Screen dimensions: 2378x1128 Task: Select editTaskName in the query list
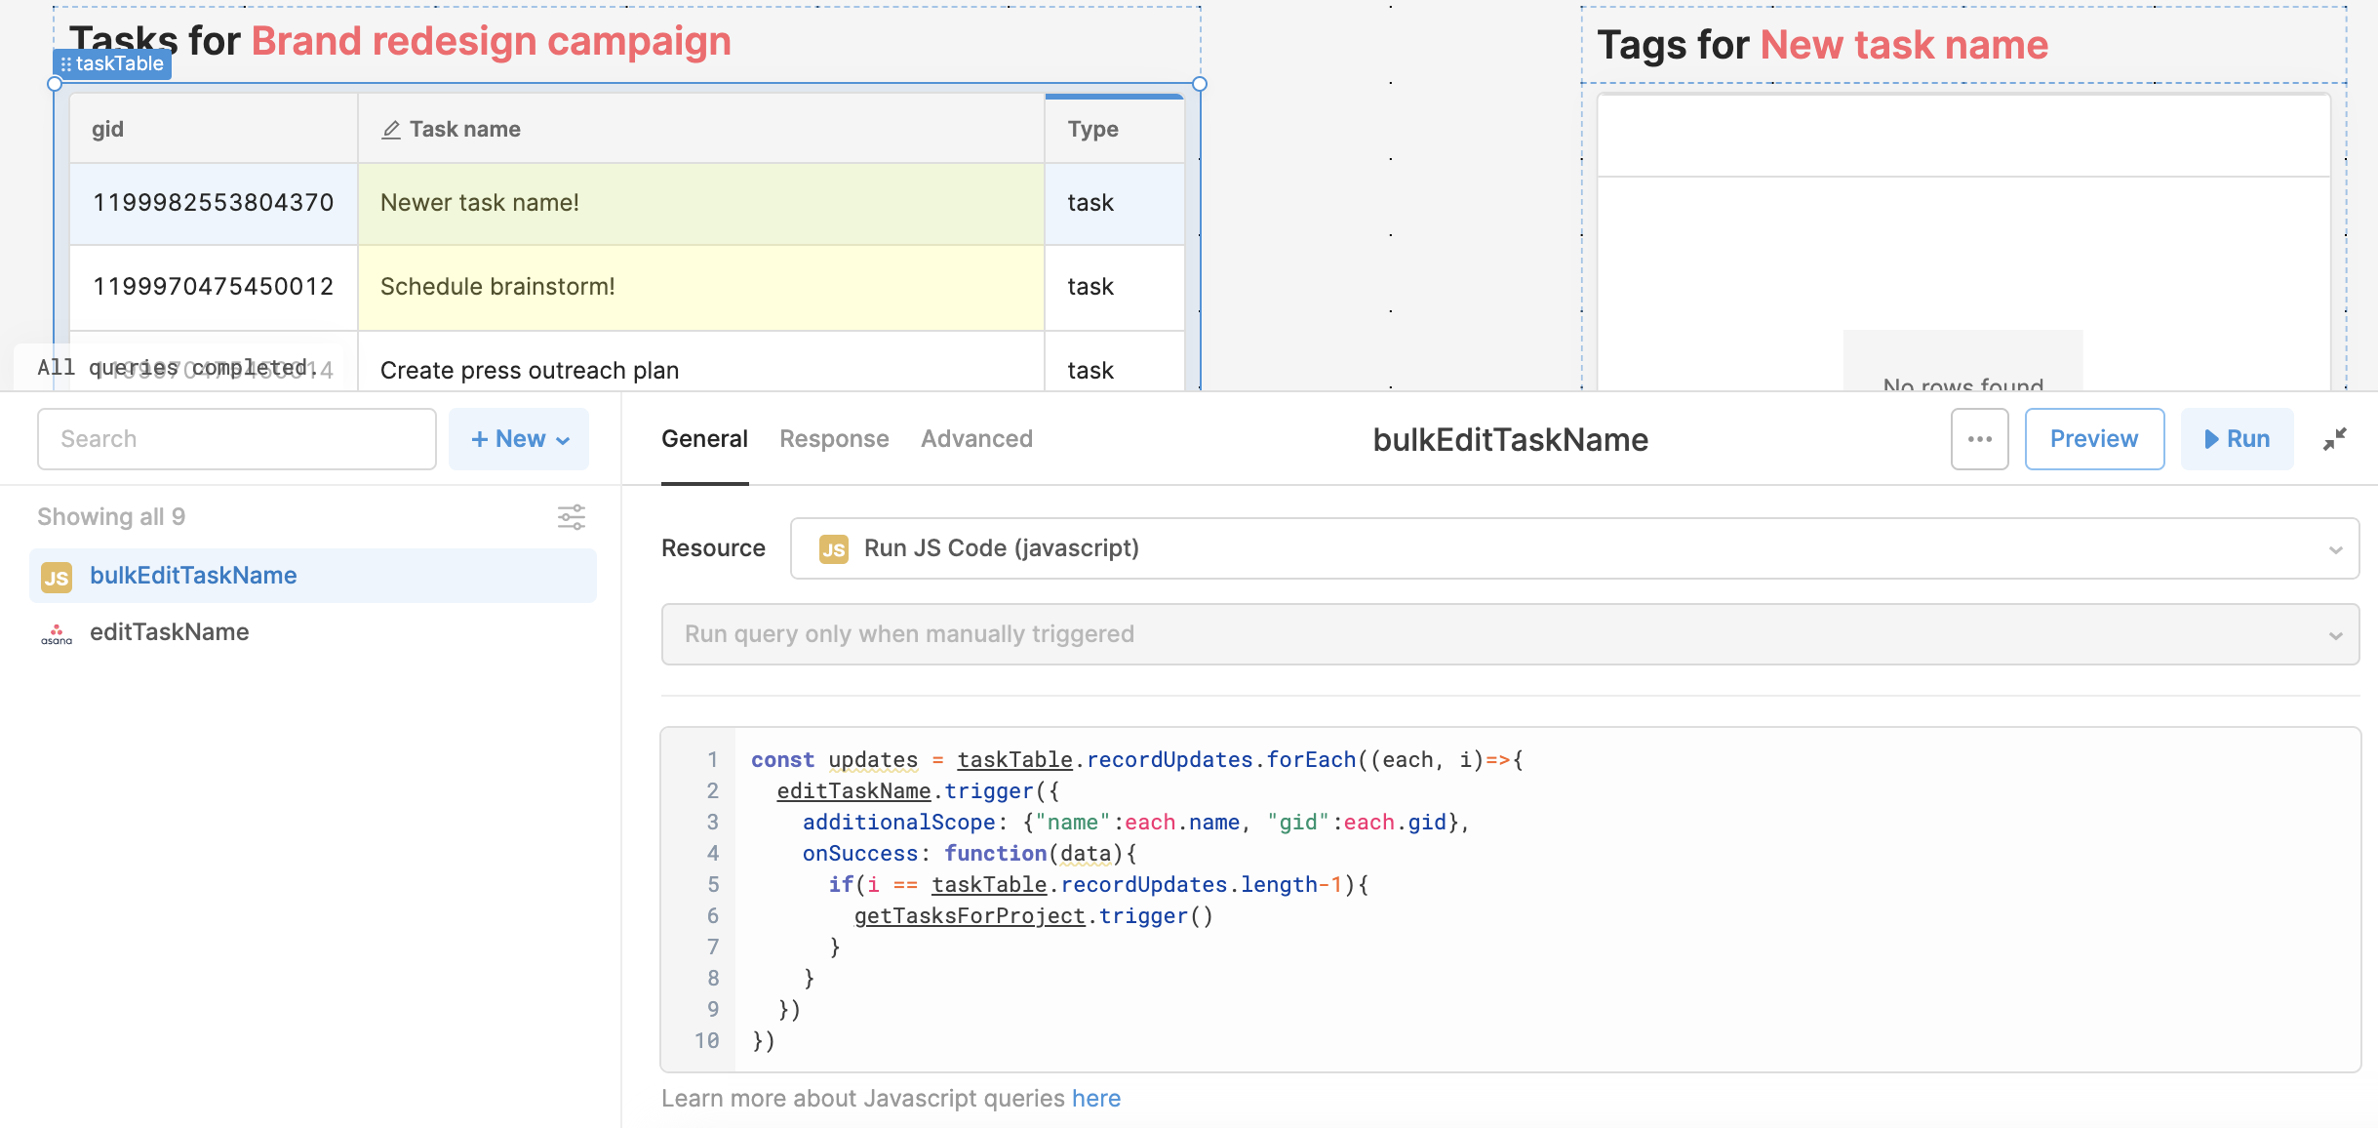(x=313, y=632)
